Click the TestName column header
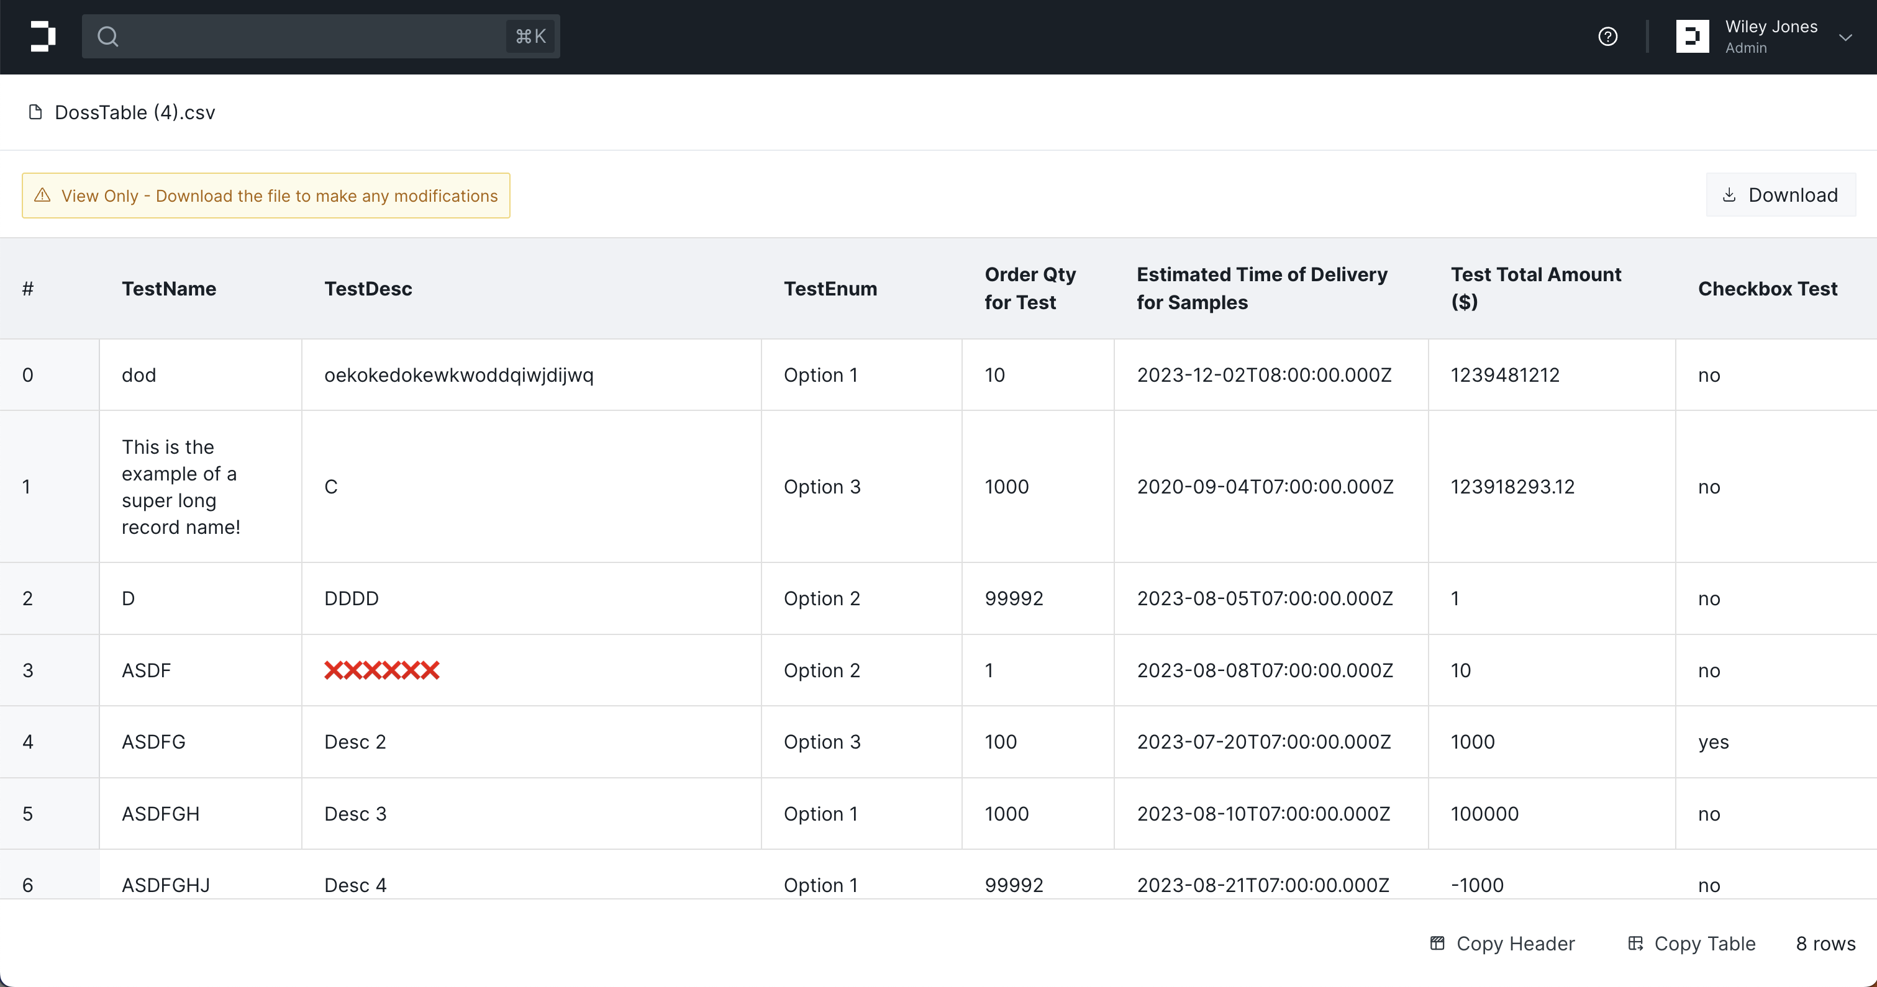This screenshot has width=1877, height=987. point(169,289)
